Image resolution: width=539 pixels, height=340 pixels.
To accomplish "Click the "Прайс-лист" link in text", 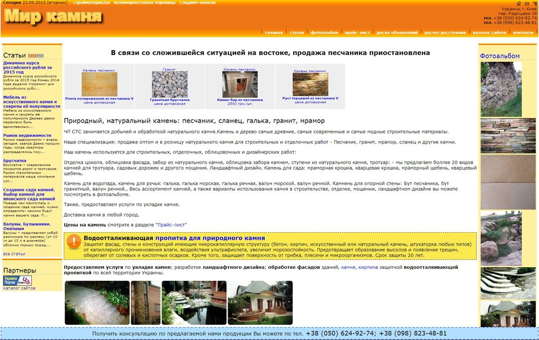I will [171, 225].
